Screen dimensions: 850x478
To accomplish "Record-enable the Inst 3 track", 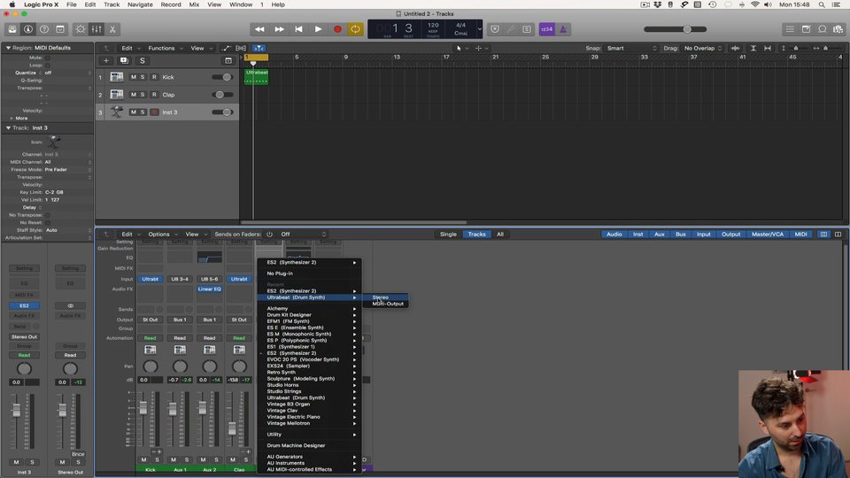I will click(x=154, y=112).
